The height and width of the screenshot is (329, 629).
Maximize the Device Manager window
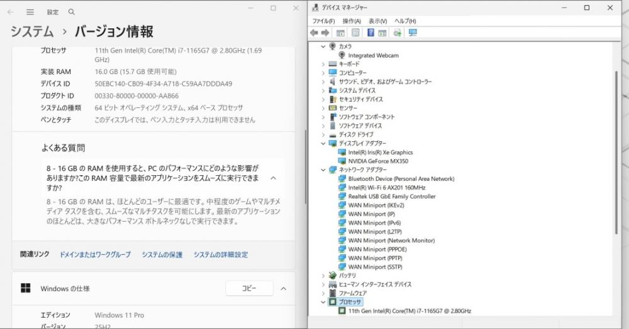[586, 8]
